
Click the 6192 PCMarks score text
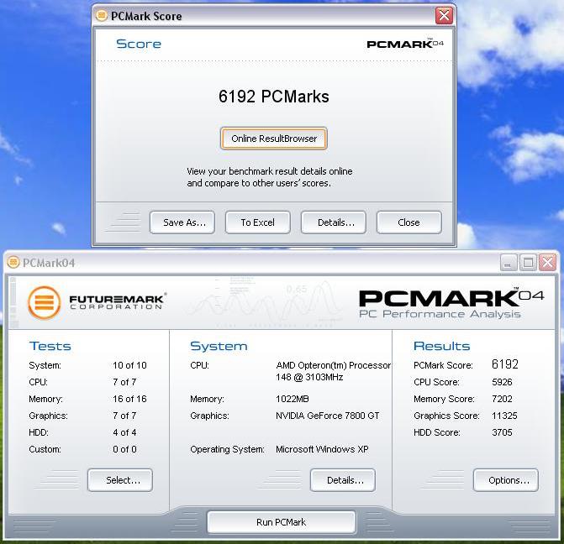pyautogui.click(x=274, y=97)
